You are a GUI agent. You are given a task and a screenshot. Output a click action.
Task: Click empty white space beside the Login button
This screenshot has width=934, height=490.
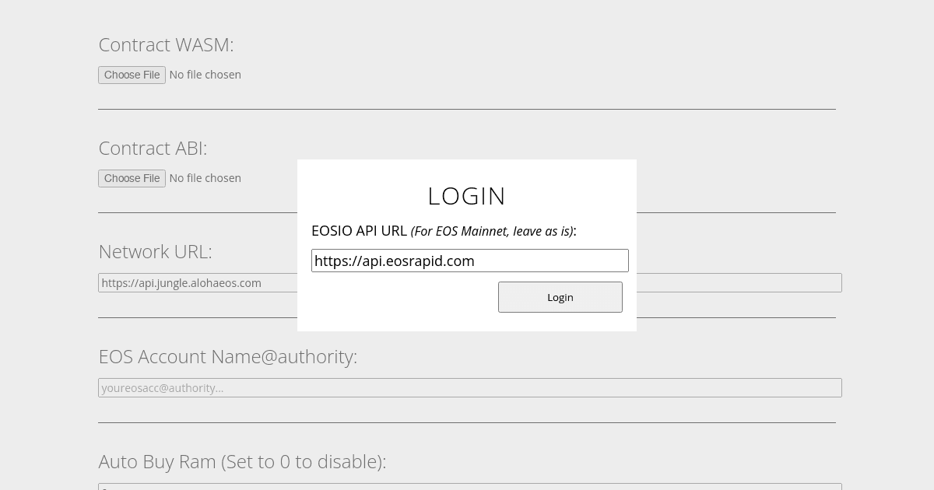(x=397, y=299)
